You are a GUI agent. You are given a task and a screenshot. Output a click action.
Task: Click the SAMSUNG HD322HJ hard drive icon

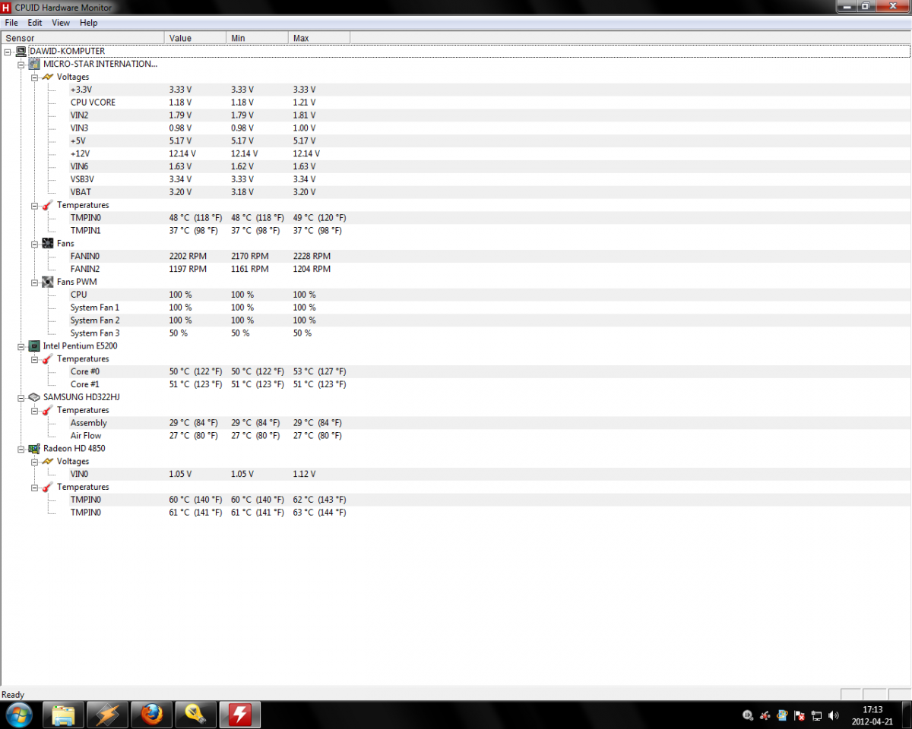[34, 397]
